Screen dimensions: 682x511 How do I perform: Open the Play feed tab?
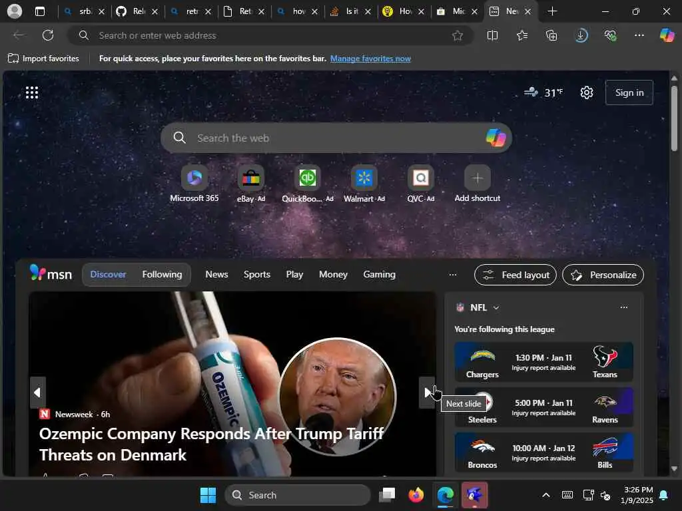coord(294,274)
